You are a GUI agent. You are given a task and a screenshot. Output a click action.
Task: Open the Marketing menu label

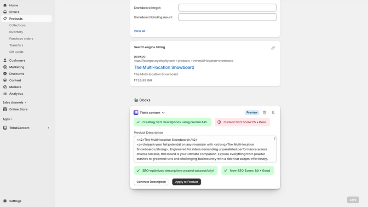[x=17, y=67]
